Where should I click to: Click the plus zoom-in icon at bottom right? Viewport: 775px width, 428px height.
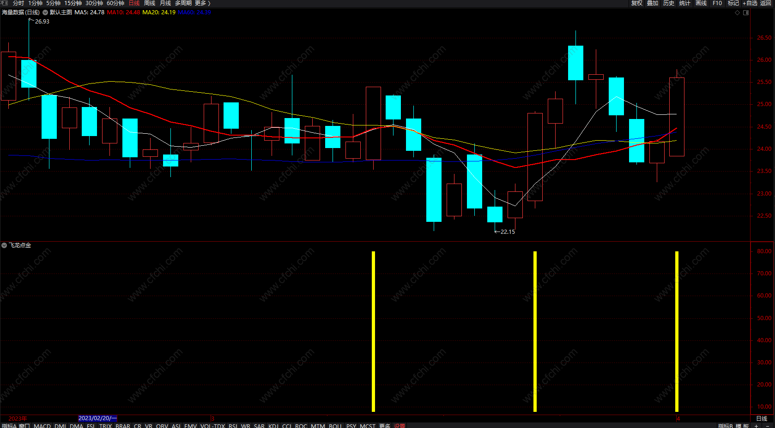(x=756, y=426)
